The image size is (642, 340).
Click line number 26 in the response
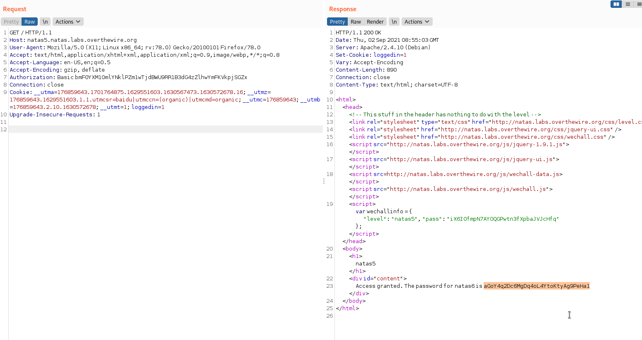[x=329, y=316]
